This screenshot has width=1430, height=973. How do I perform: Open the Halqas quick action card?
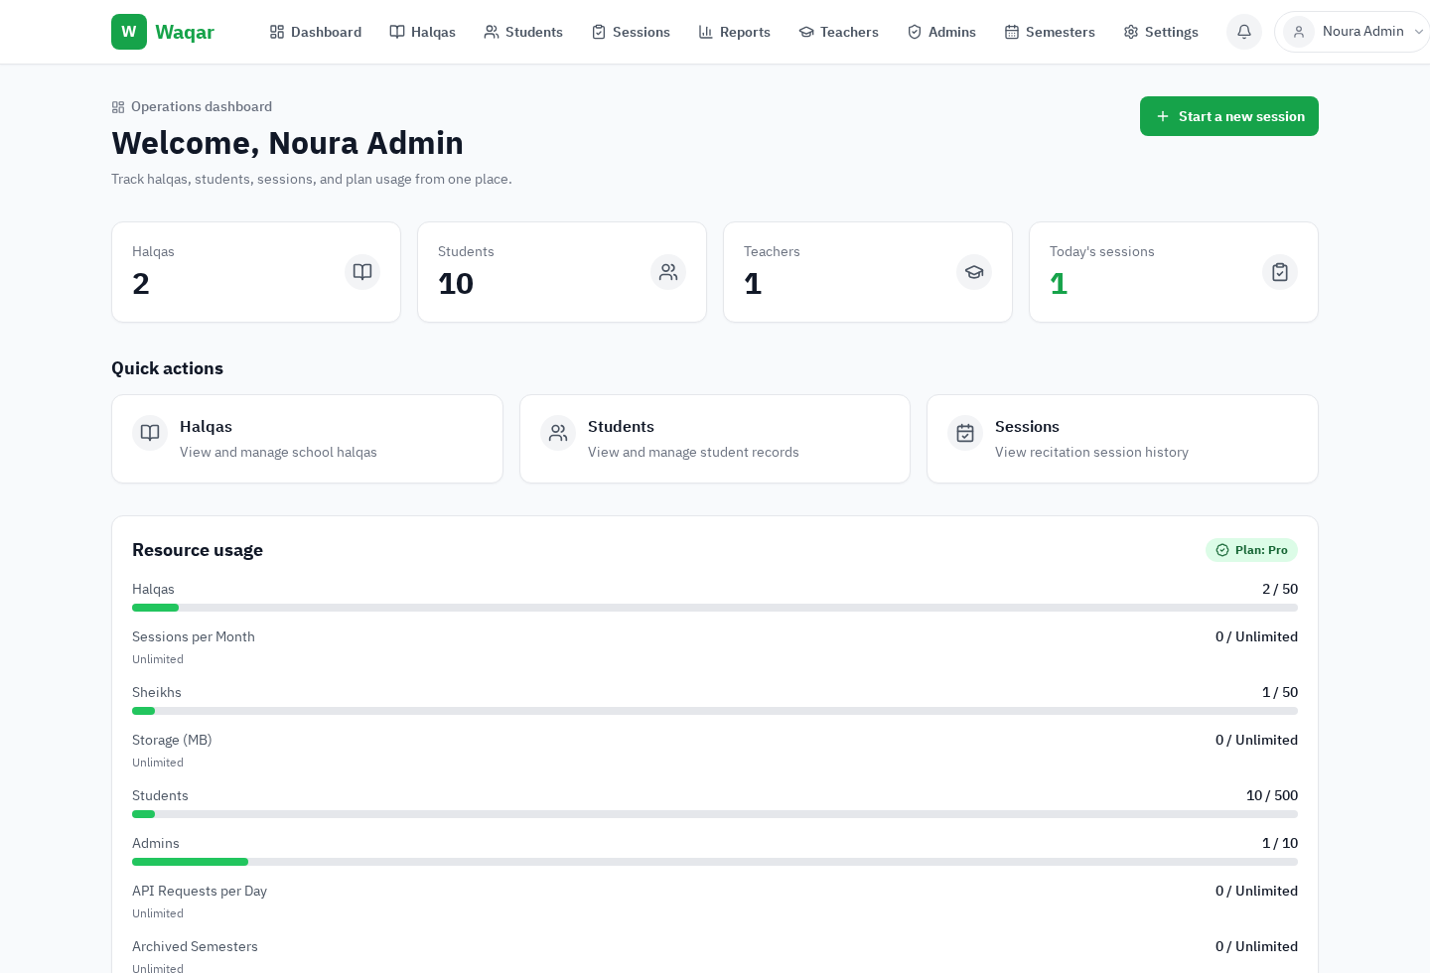coord(307,439)
